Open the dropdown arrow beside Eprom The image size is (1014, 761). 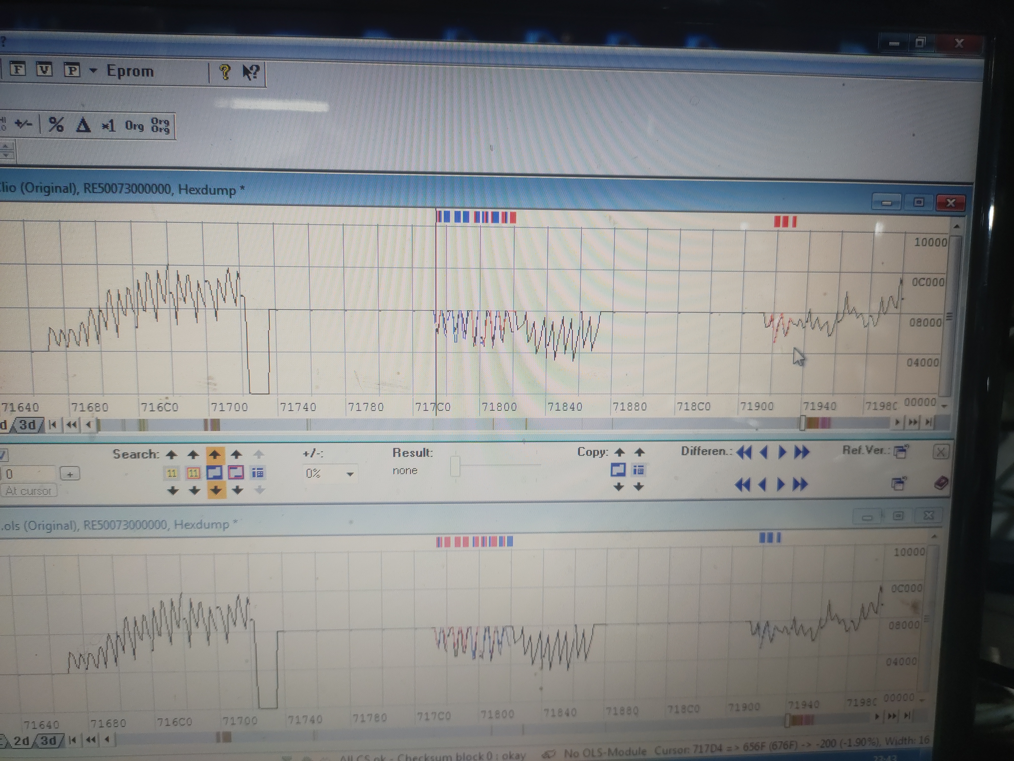coord(93,71)
